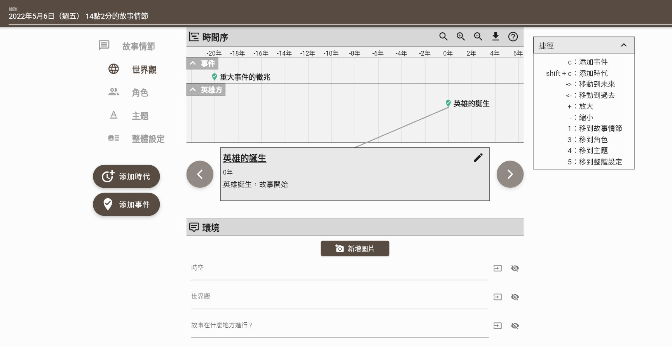Toggle visibility of the 世界觀 field

[x=515, y=297]
